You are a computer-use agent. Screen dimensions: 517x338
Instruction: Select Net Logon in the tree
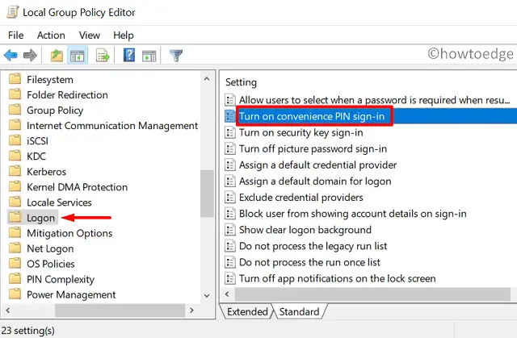click(x=50, y=248)
